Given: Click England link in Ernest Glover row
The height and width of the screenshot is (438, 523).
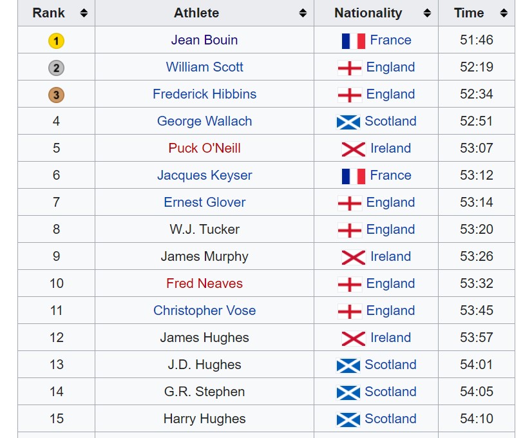Looking at the screenshot, I should [x=390, y=202].
